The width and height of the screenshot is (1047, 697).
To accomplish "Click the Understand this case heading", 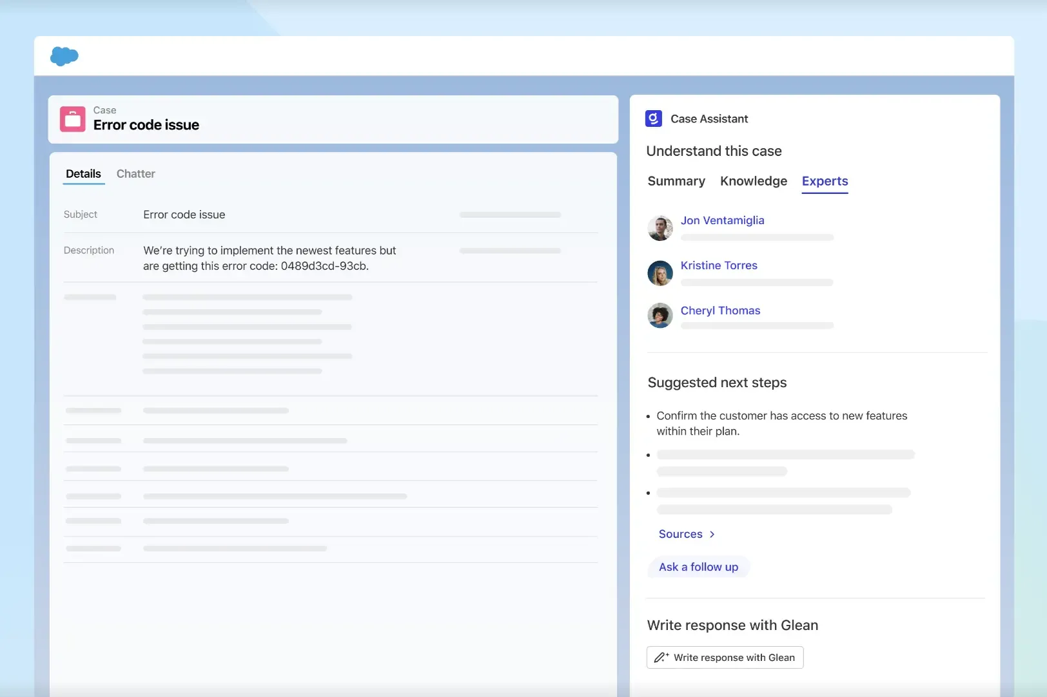I will (x=714, y=151).
